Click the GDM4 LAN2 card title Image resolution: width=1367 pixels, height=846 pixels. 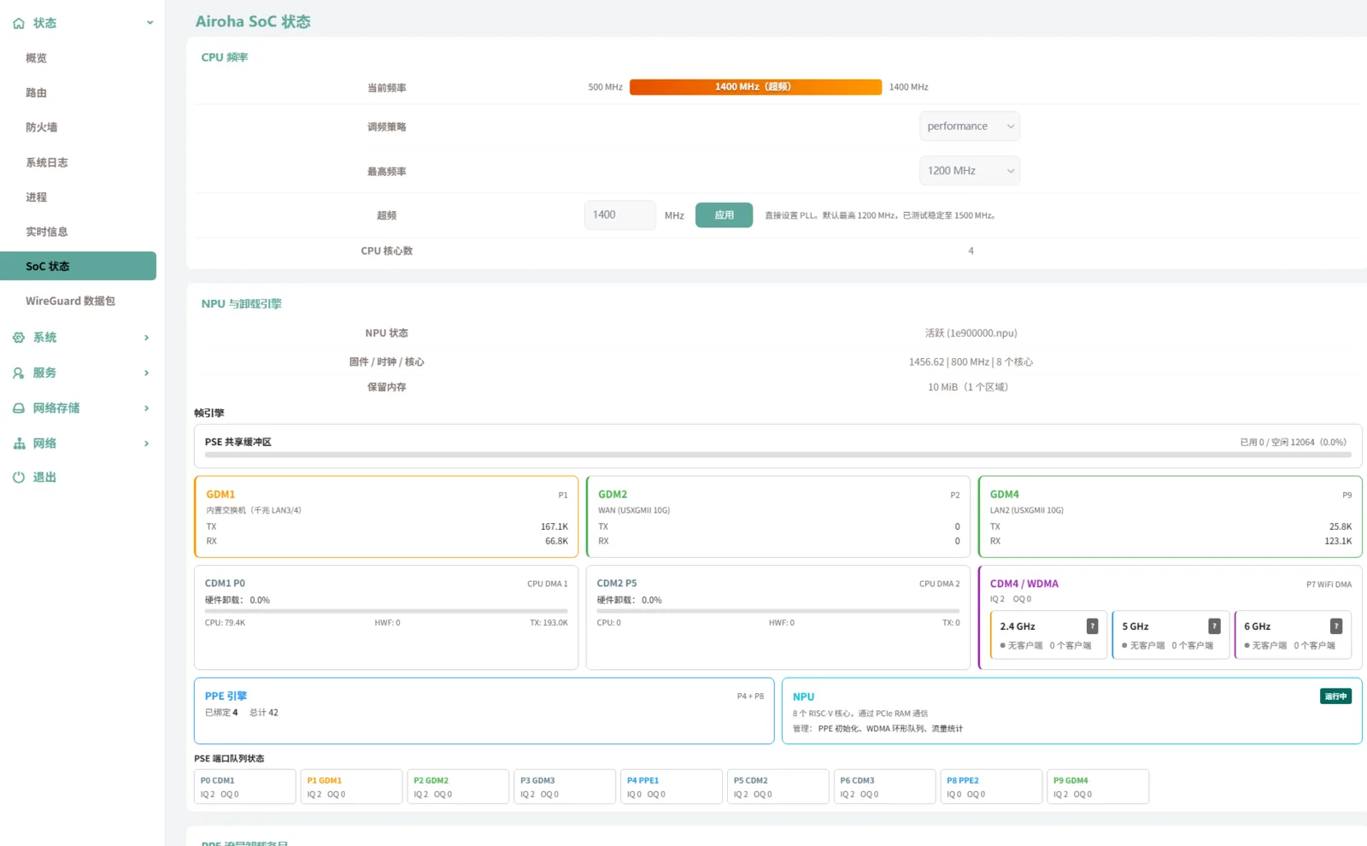click(1005, 495)
